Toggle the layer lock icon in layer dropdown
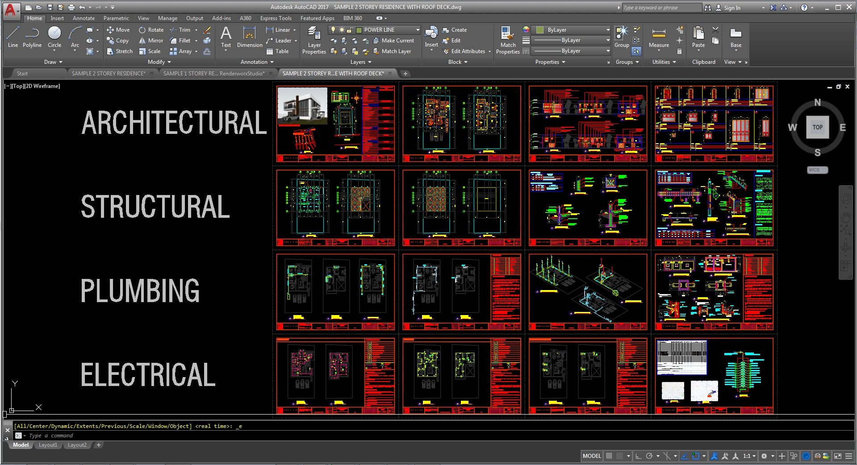This screenshot has width=857, height=465. tap(350, 30)
